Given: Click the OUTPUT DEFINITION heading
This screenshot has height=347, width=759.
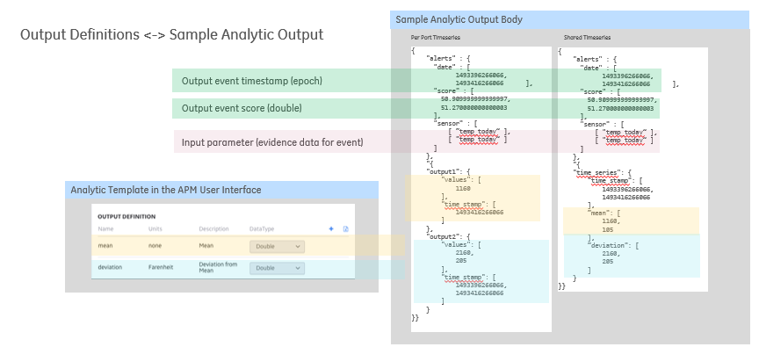Looking at the screenshot, I should point(126,217).
